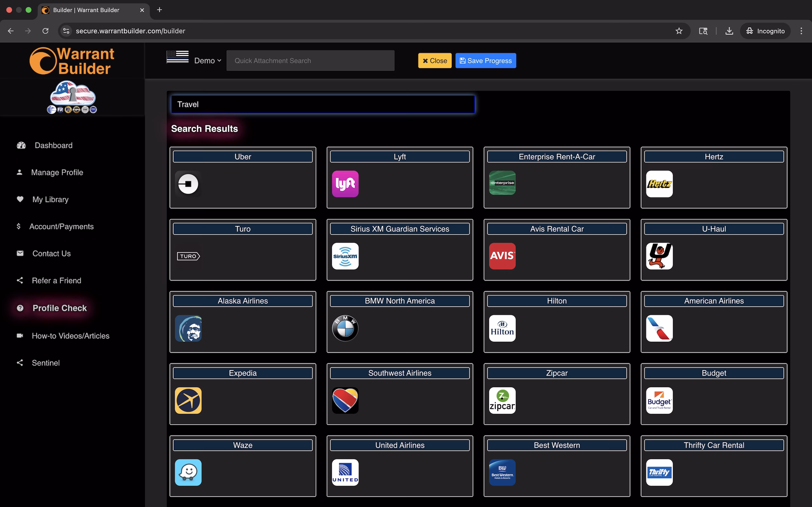Click the Quick Attachment Search field
Screen dimensions: 812x507
pyautogui.click(x=310, y=61)
